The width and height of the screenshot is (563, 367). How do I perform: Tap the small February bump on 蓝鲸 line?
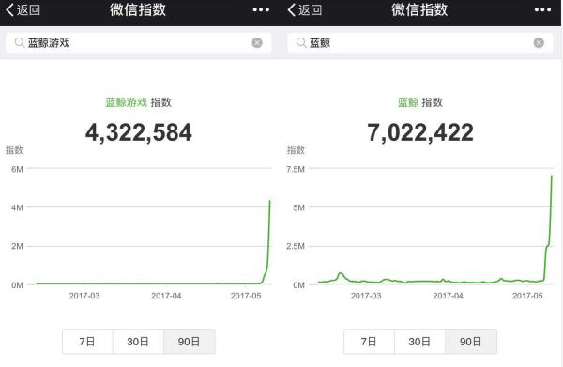tap(341, 275)
